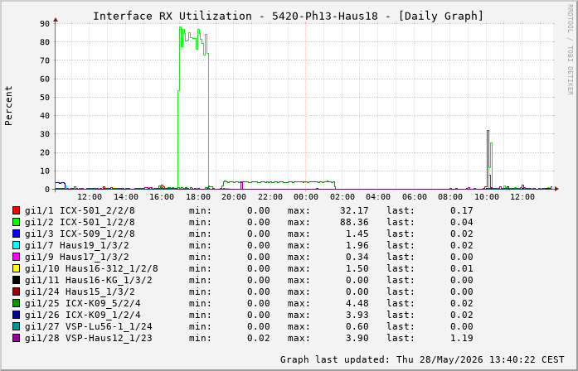
Task: Click the blue swatch for gi1/3 ICX-509_1/2/8
Action: tap(17, 234)
